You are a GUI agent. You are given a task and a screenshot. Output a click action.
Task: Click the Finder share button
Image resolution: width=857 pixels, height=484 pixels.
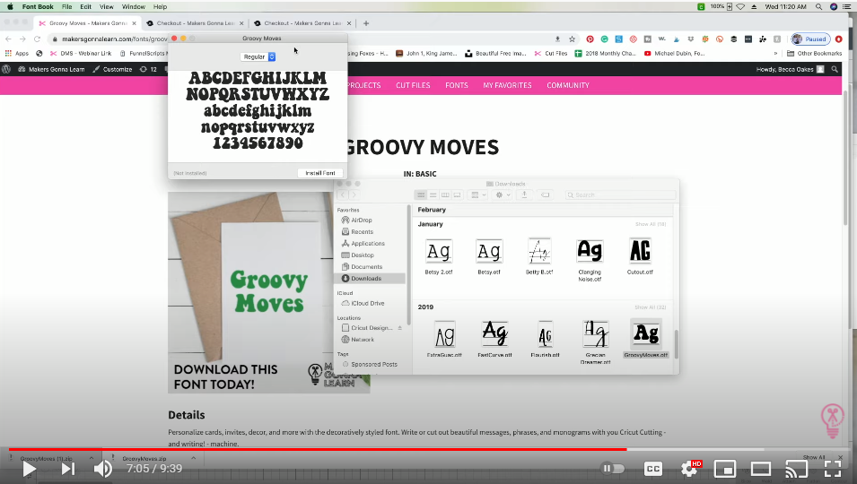coord(524,194)
